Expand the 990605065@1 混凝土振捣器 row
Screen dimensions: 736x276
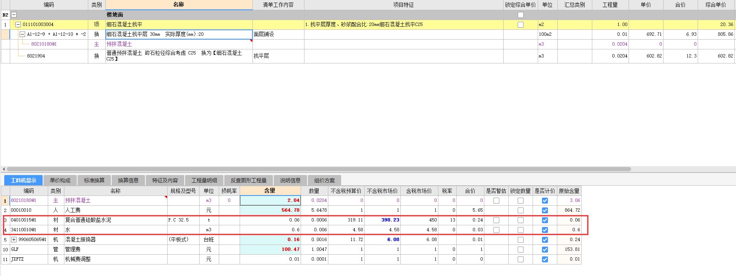click(x=14, y=240)
